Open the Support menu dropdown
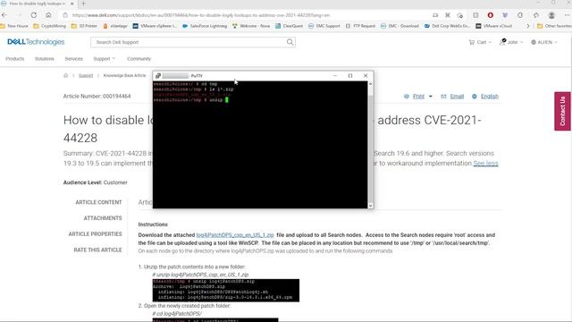The height and width of the screenshot is (322, 572). (105, 59)
